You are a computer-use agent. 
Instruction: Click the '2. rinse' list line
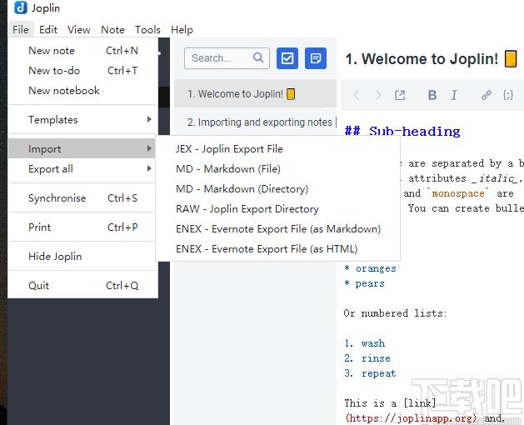367,358
